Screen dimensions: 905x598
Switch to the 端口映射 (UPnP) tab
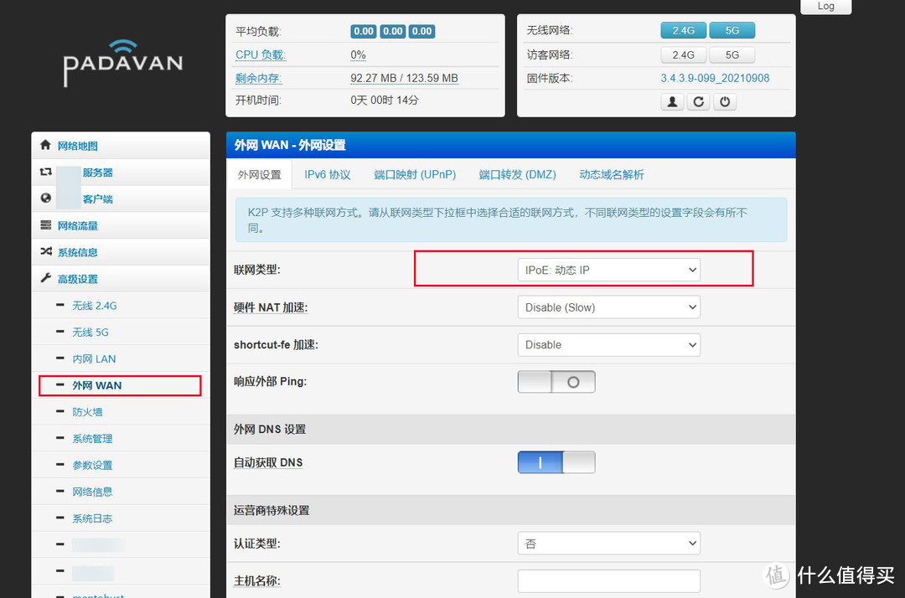coord(415,175)
